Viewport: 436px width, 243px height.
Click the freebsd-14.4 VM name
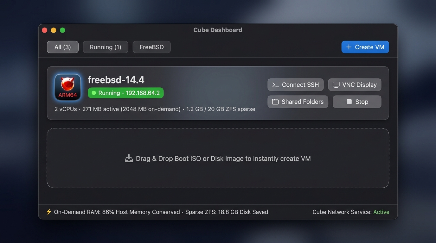click(116, 80)
